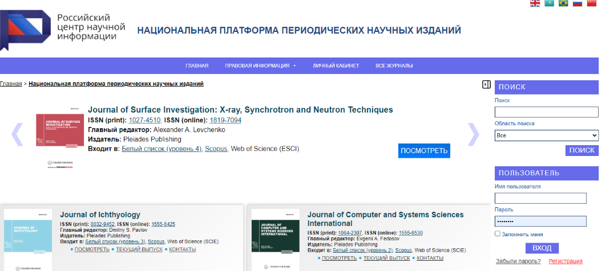Switch language using the Kazakhstan flag
Viewport: 610px width, 271px height.
549,3
